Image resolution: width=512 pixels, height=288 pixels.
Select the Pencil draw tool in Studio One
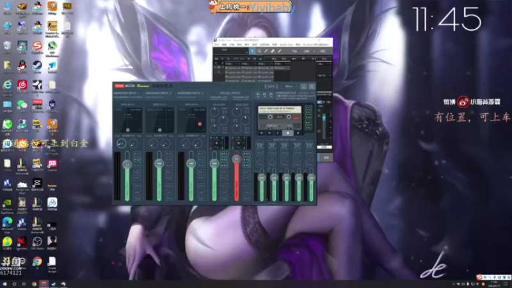coord(266,51)
